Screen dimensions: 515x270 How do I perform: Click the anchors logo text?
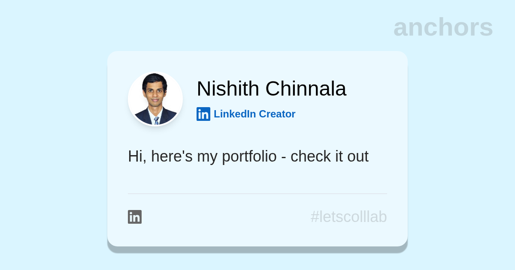[x=443, y=27]
